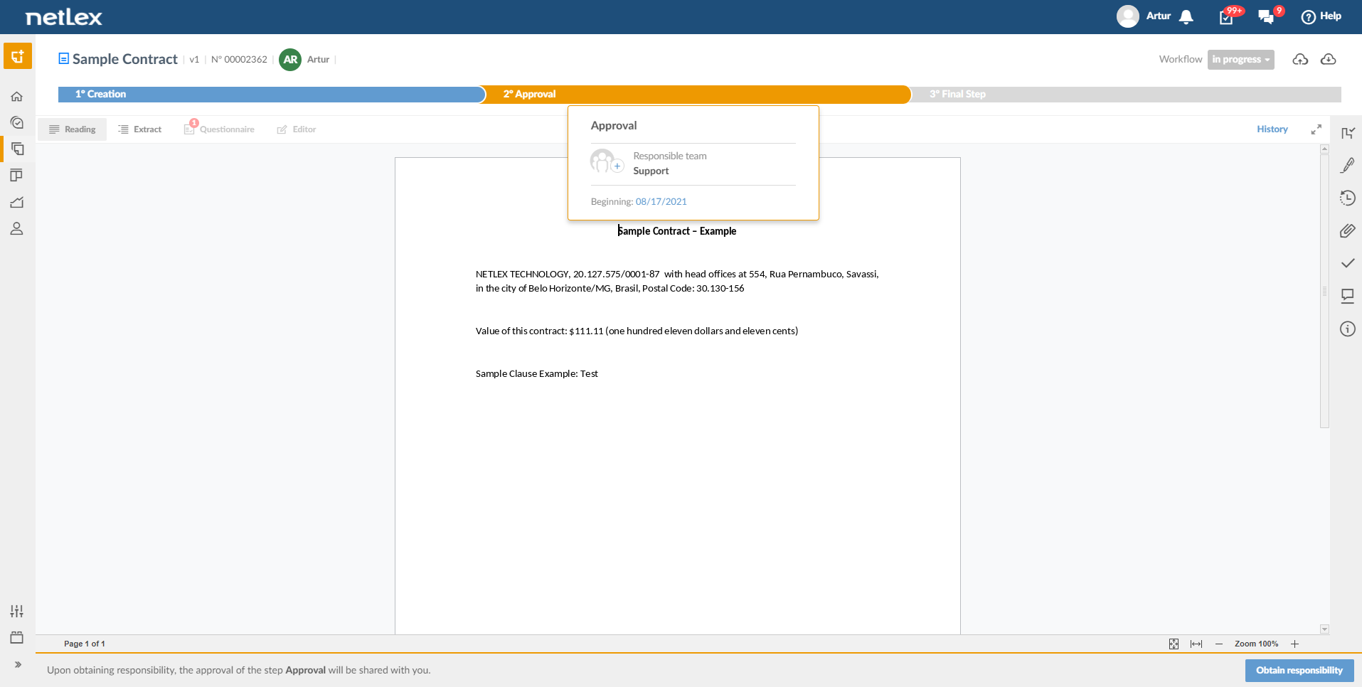Click the Sample Contract document title

(124, 59)
